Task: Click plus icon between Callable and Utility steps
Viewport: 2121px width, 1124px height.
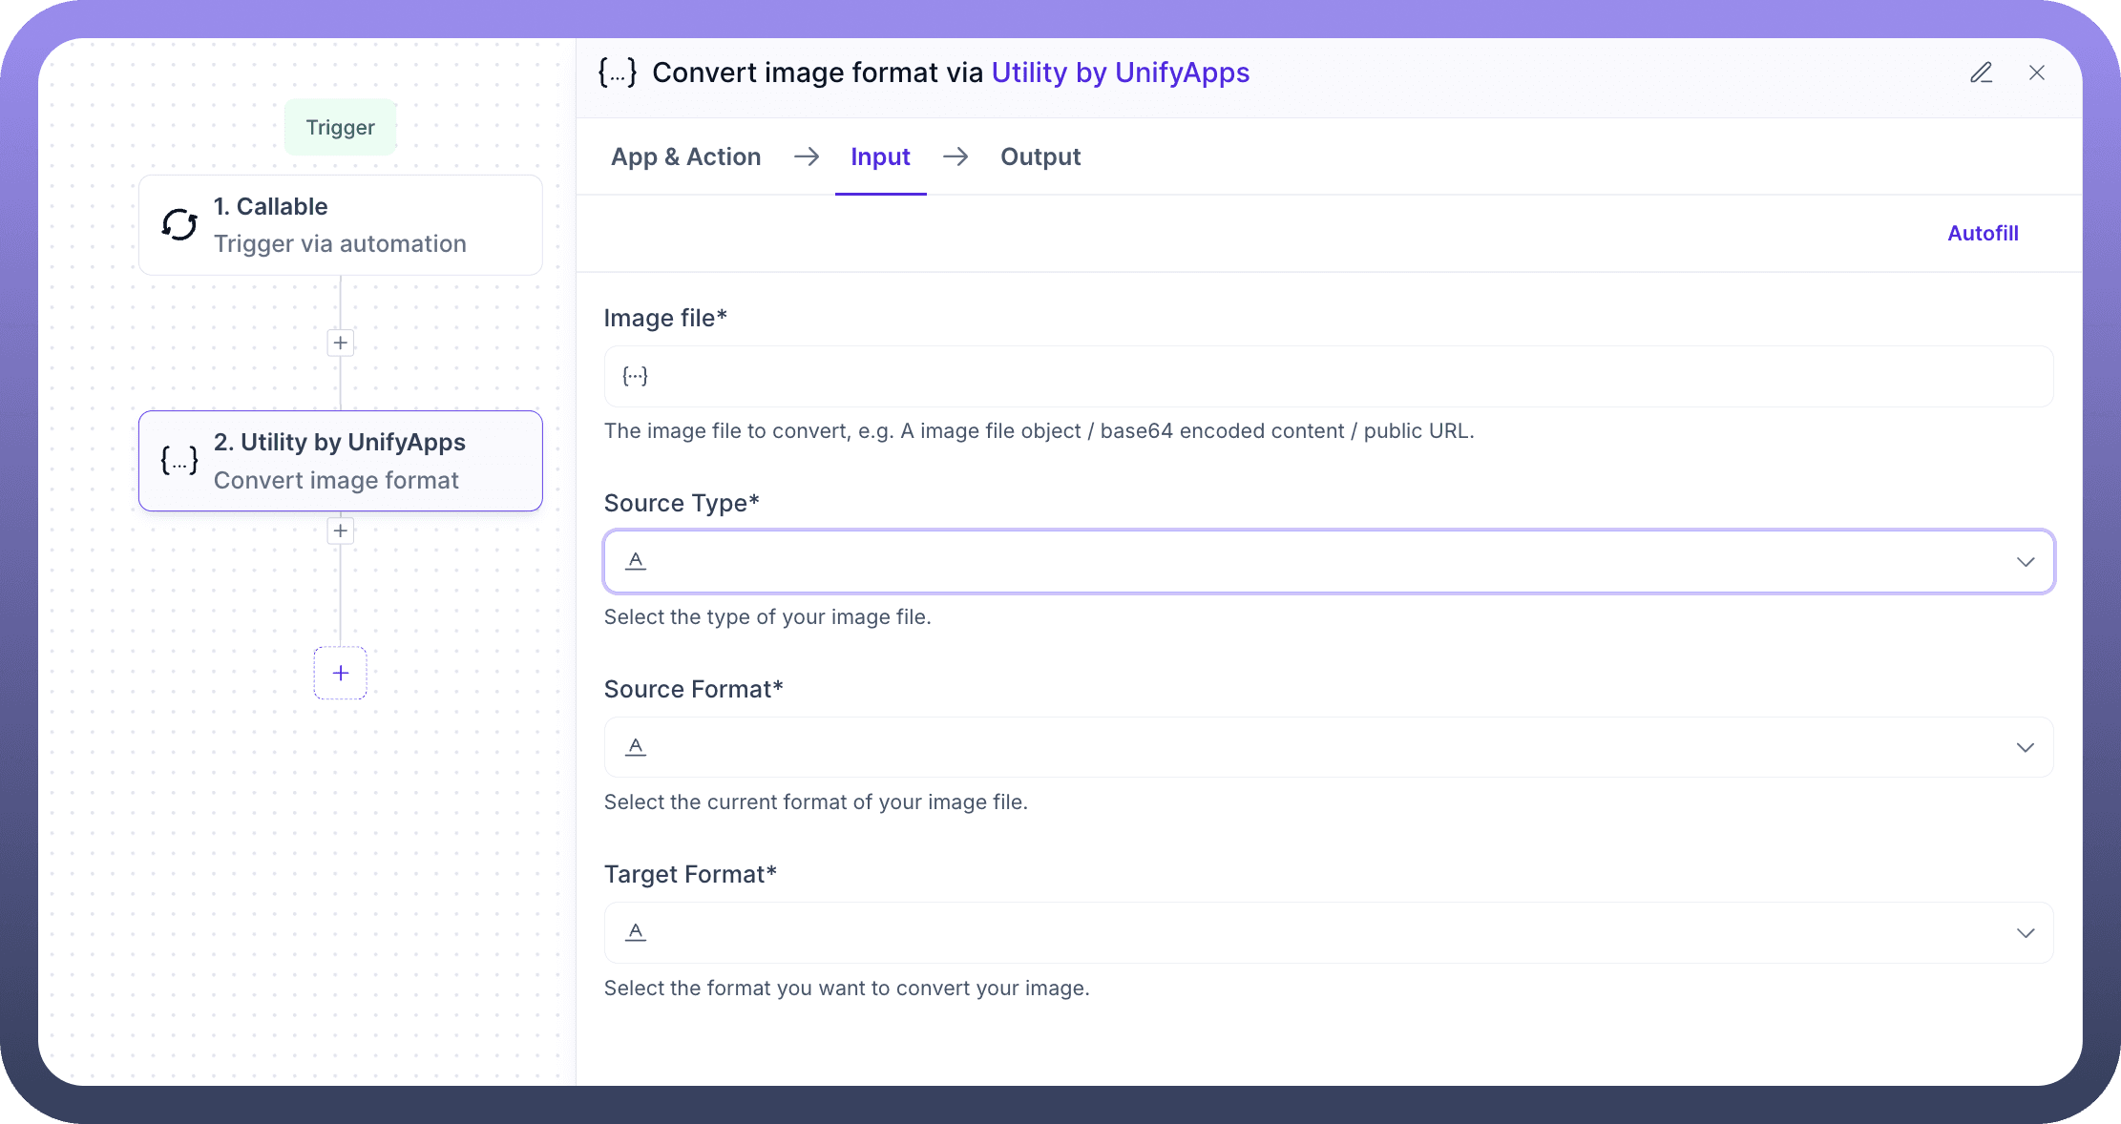Action: click(x=341, y=343)
